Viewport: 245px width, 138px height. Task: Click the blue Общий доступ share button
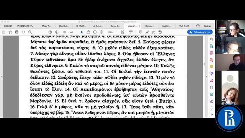[x=200, y=32]
